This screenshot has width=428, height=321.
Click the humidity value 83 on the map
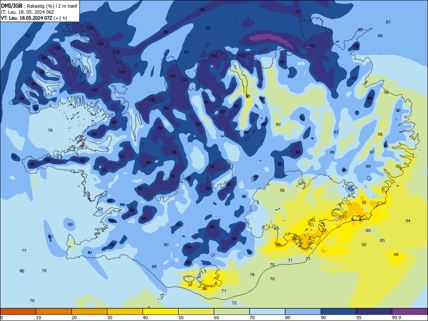(336, 132)
